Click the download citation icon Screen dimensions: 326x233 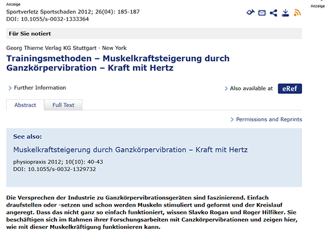[285, 13]
